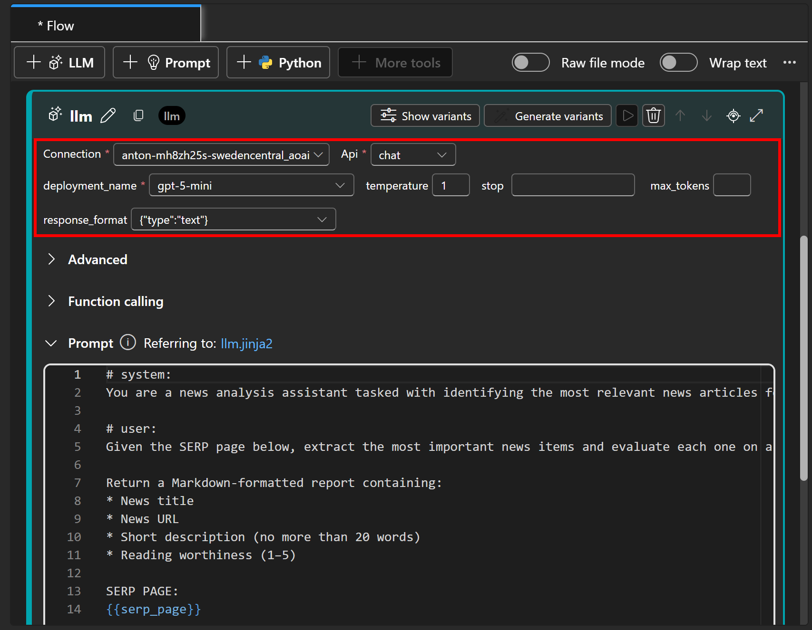Image resolution: width=812 pixels, height=630 pixels.
Task: Expand the llm node with the fullscreen icon
Action: [x=757, y=115]
